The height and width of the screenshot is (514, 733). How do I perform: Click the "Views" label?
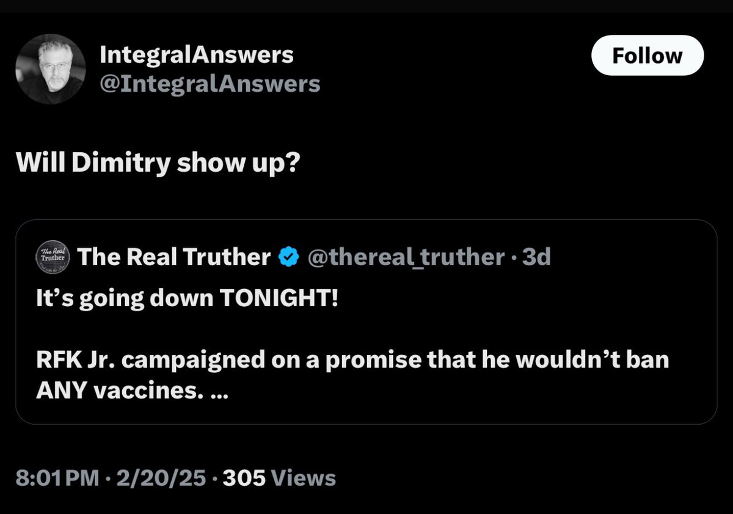303,477
